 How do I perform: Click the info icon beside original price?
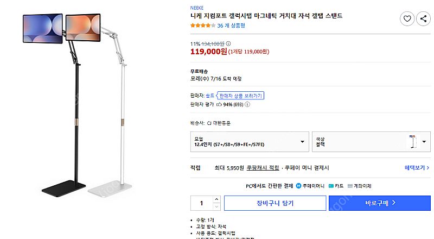click(228, 43)
